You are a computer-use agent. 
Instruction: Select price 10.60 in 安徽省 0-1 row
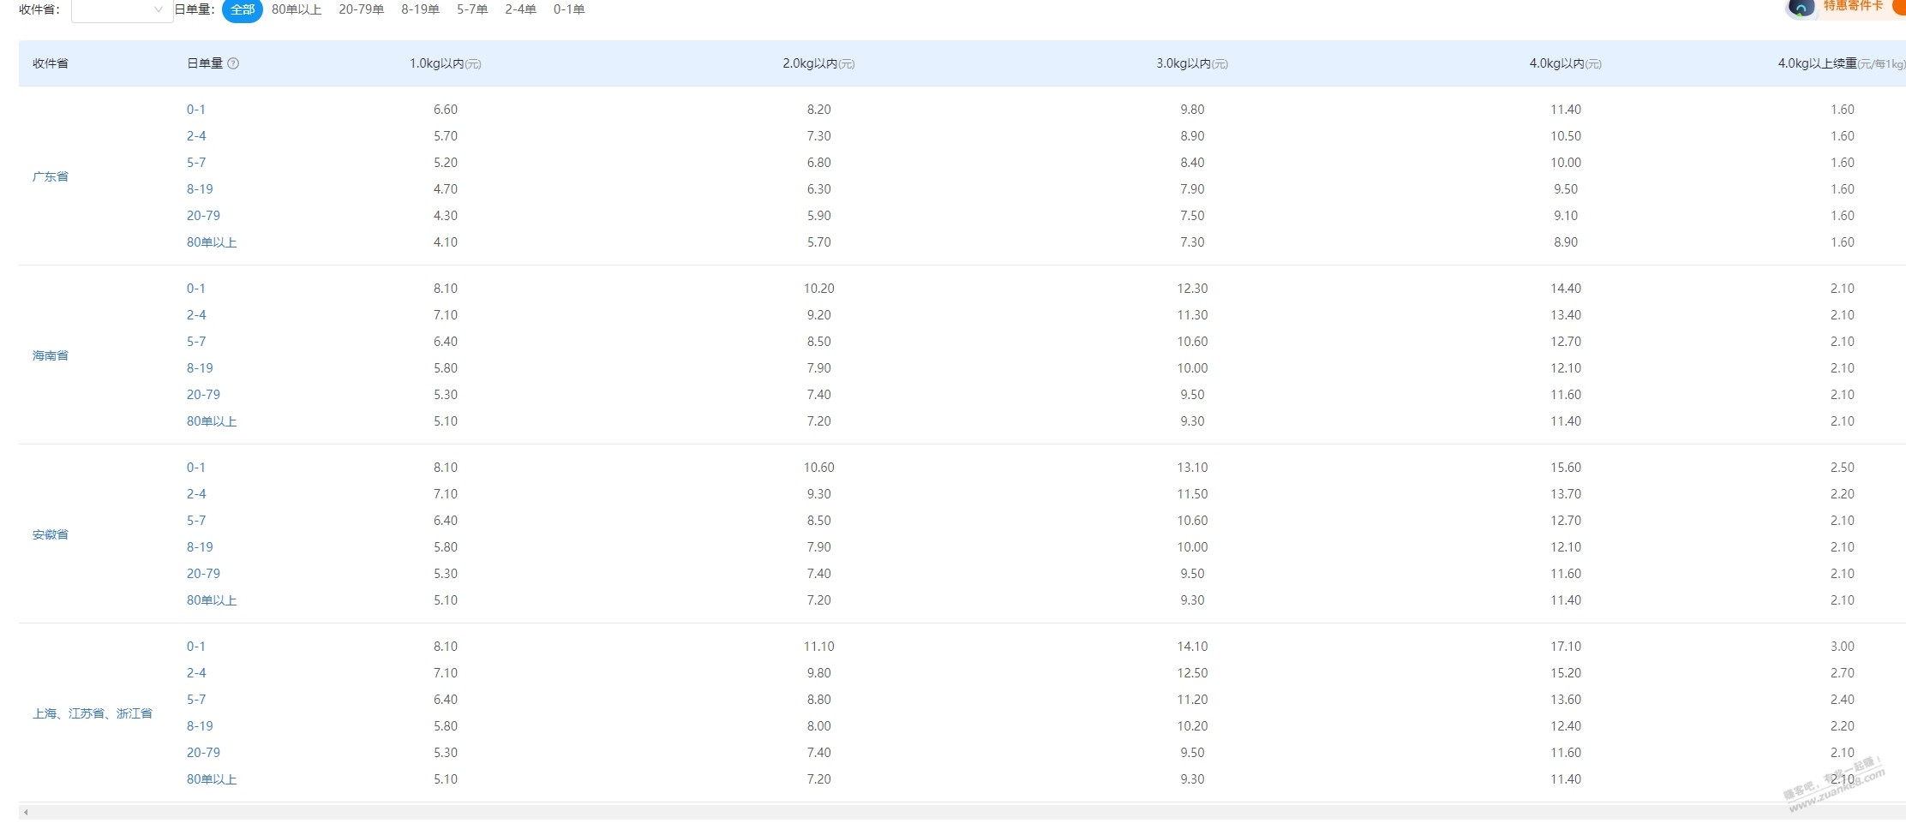[x=819, y=468]
